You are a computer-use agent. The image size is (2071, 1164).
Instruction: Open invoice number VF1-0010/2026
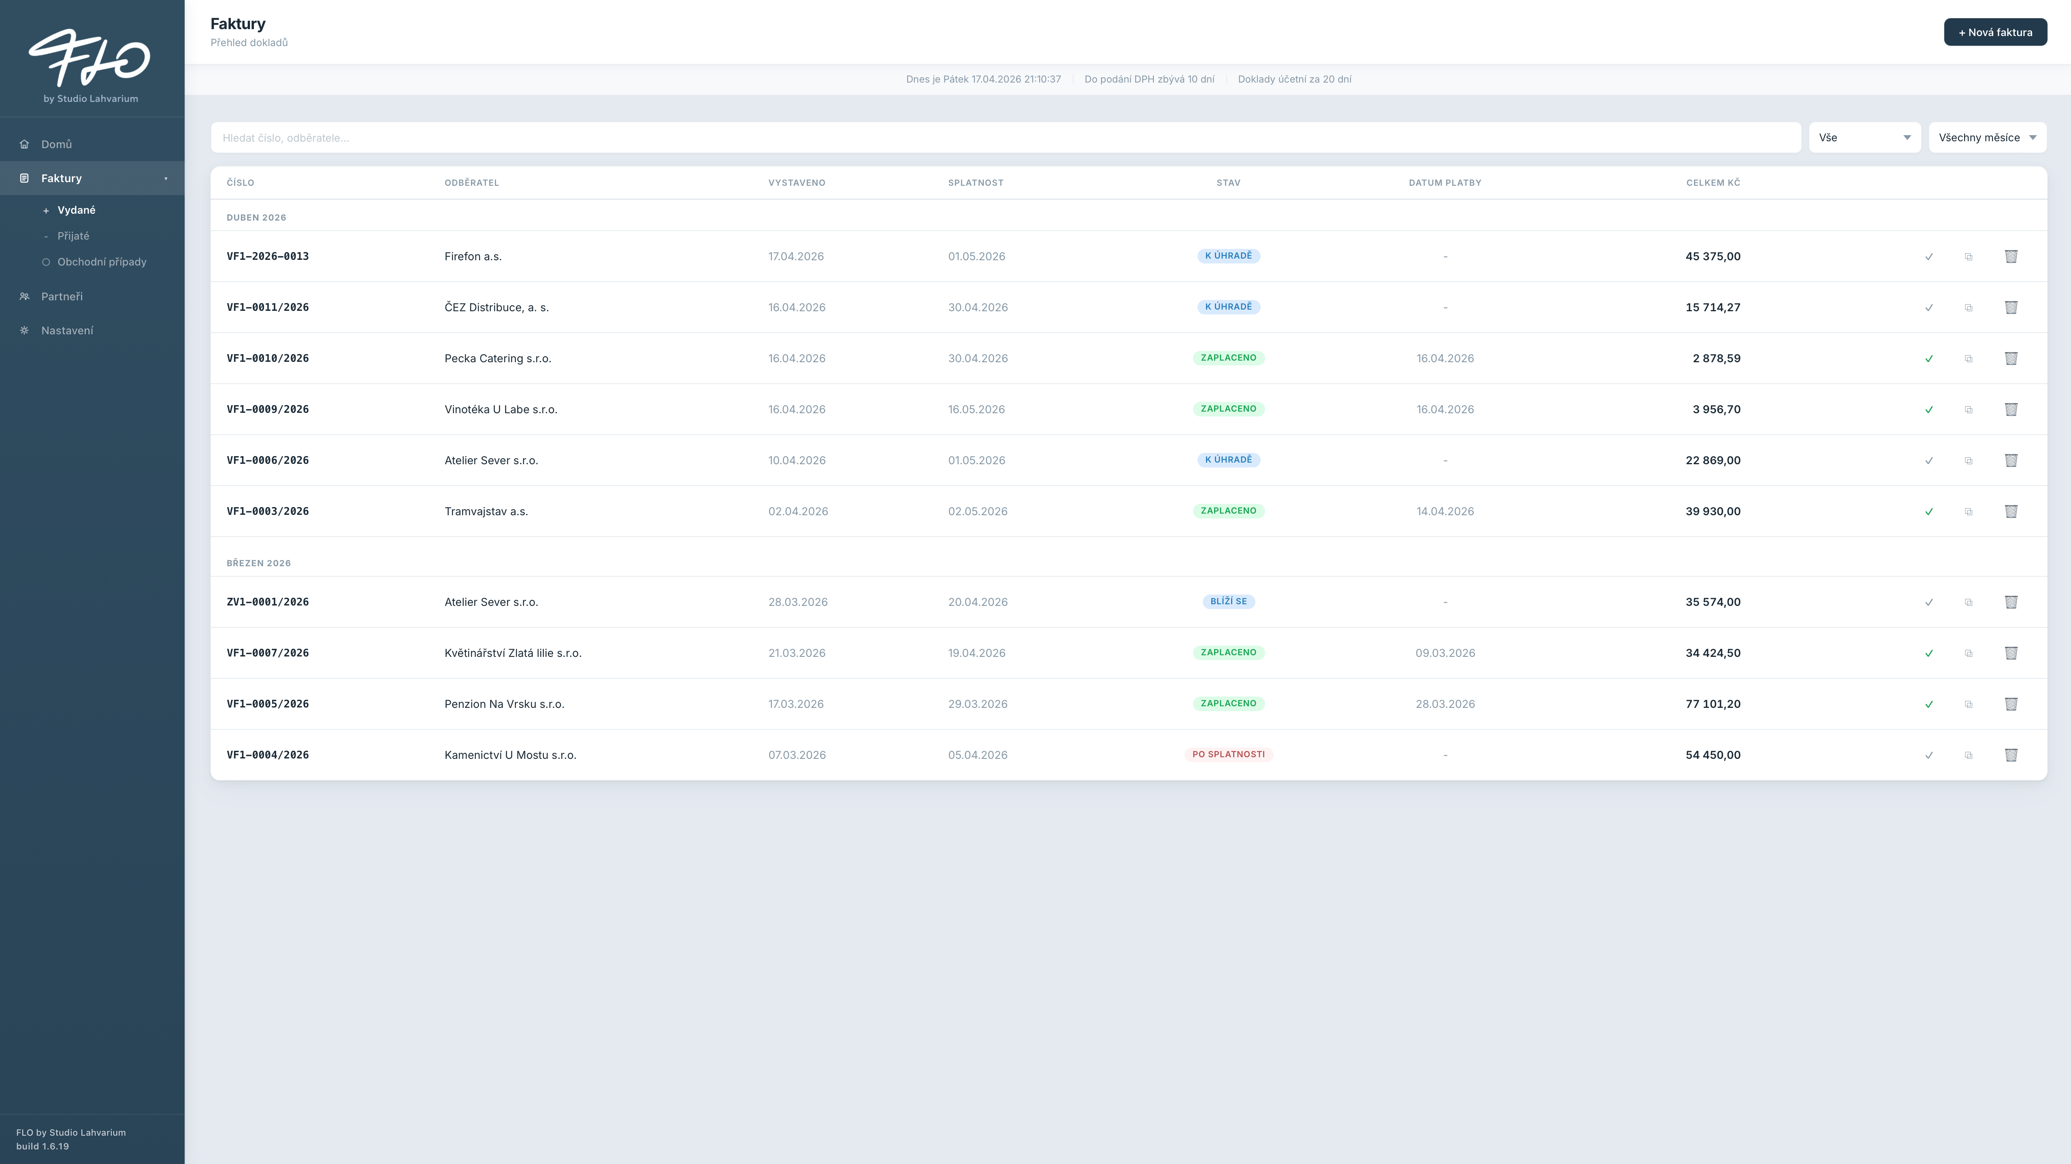tap(268, 358)
